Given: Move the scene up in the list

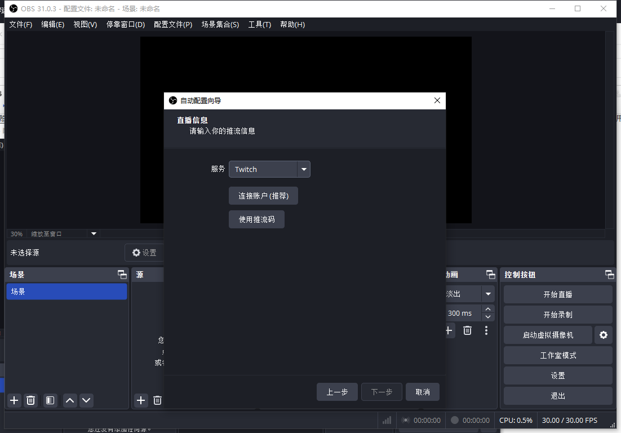Looking at the screenshot, I should tap(69, 400).
